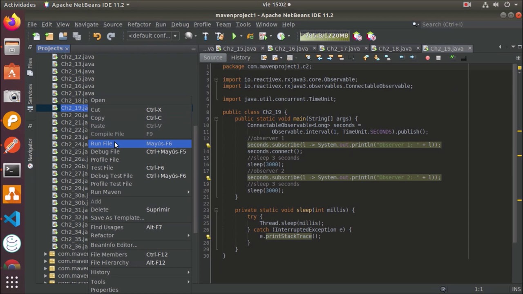The image size is (523, 294).
Task: Start macro recording with red circle
Action: click(427, 58)
